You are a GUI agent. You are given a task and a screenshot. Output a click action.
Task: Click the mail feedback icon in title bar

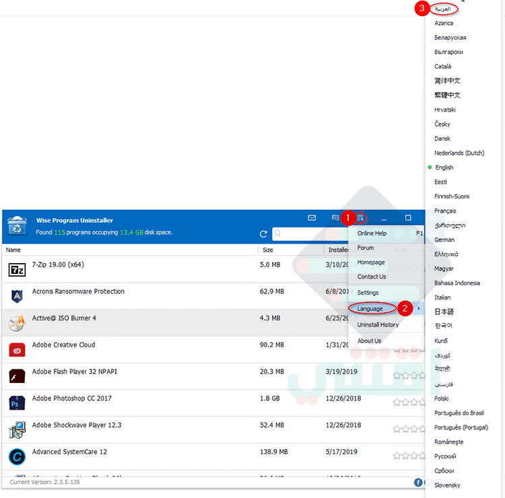click(312, 218)
